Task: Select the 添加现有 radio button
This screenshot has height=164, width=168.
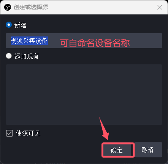Action: tap(9, 56)
